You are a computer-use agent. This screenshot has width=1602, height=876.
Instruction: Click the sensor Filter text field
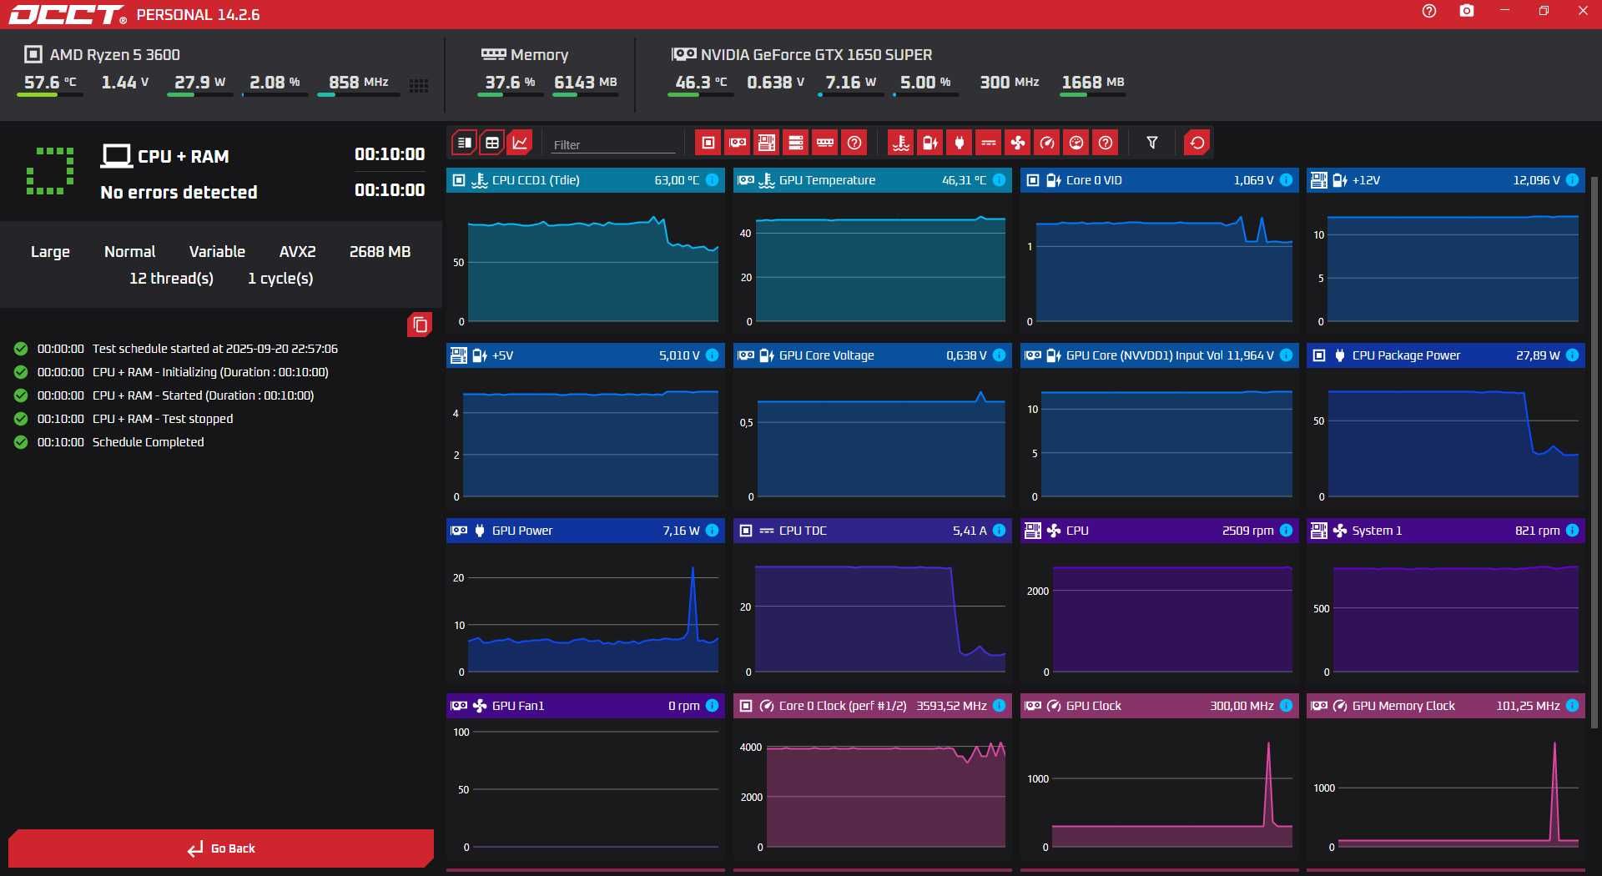pyautogui.click(x=613, y=144)
